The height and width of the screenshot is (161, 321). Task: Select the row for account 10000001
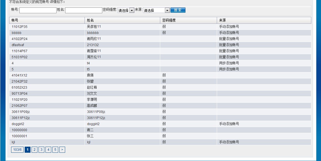(x=19, y=136)
